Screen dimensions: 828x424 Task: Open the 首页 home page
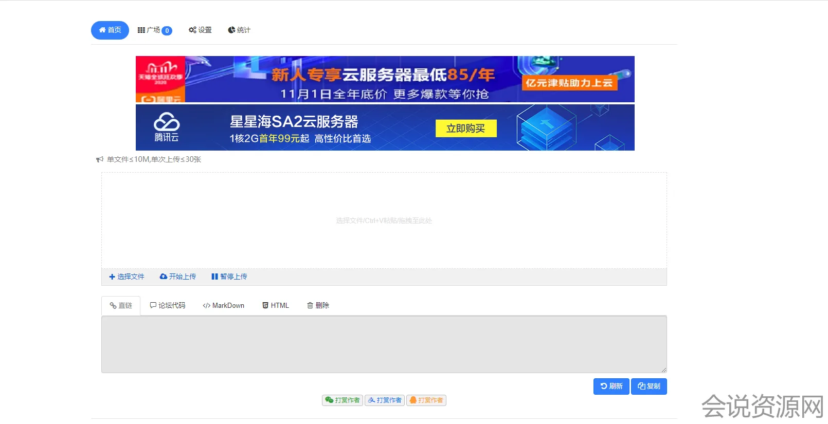(x=110, y=30)
